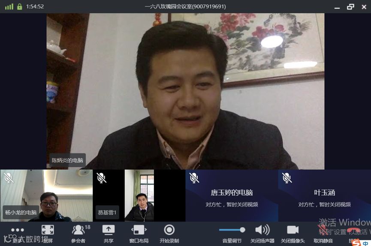
Task: Click the muted mic icon on 葛基雲1's tile
Action: (x=102, y=178)
